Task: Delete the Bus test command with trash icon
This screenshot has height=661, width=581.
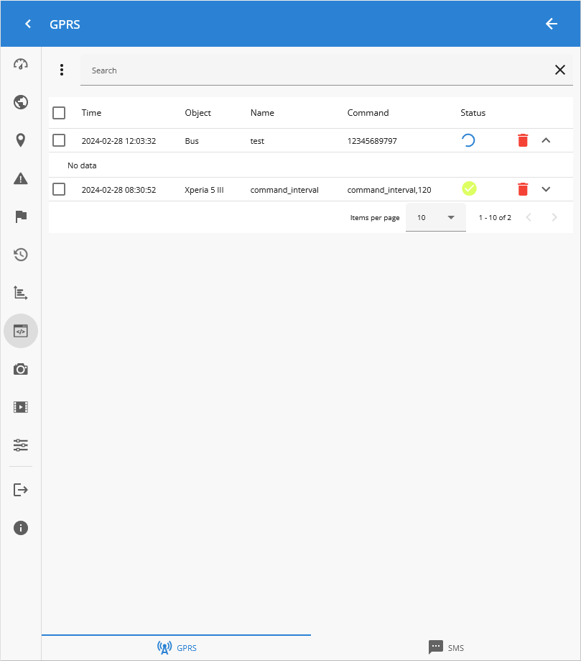Action: click(x=523, y=141)
